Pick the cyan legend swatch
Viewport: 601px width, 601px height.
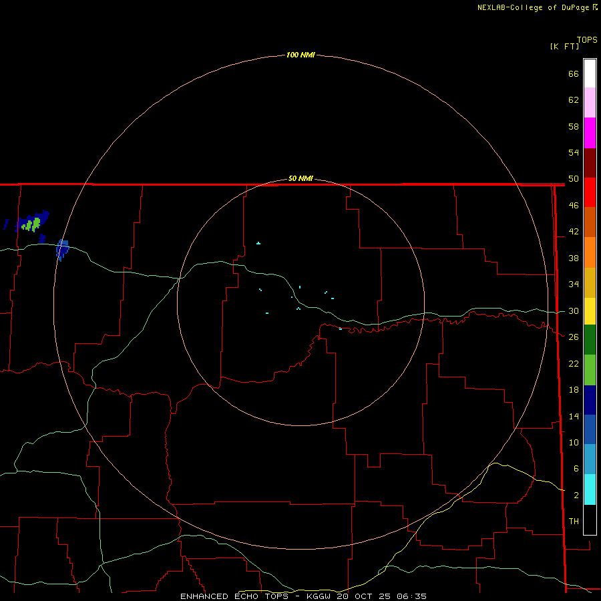pos(590,489)
